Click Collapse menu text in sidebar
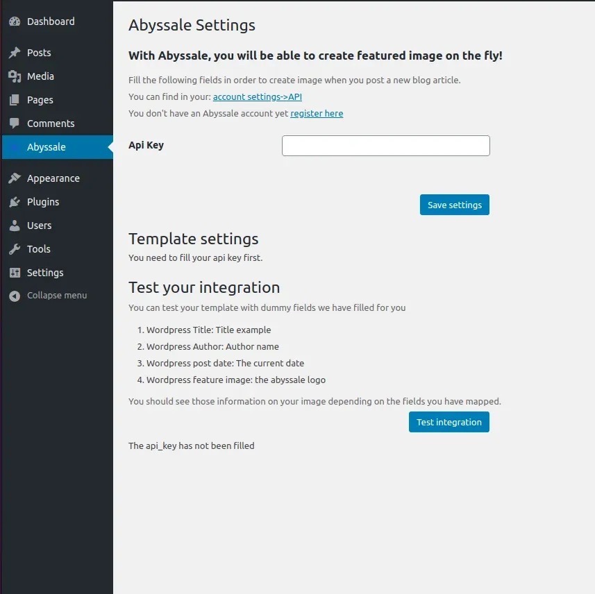The image size is (595, 594). click(x=57, y=296)
